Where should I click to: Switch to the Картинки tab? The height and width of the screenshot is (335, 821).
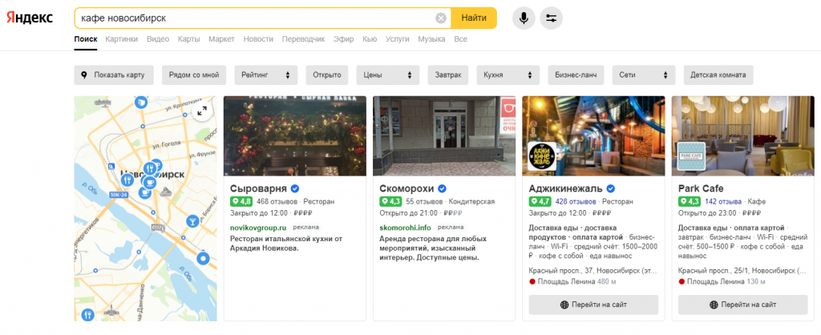tap(122, 39)
